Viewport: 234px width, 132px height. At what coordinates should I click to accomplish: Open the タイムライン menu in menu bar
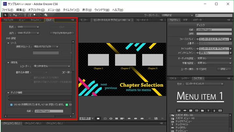tap(71, 10)
